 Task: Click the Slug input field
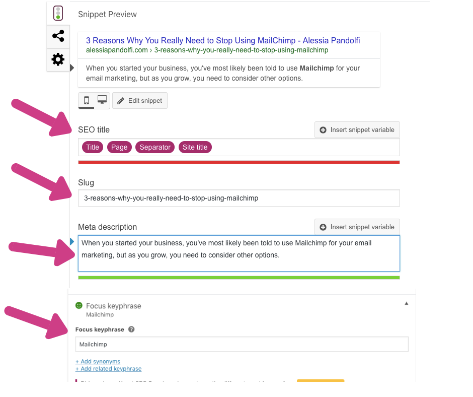pos(239,198)
